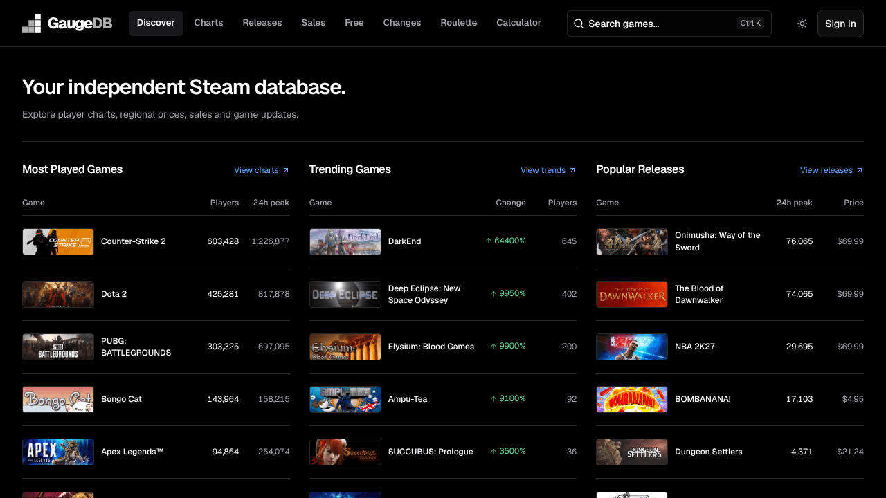Follow the View releases link
The width and height of the screenshot is (886, 498).
[831, 170]
